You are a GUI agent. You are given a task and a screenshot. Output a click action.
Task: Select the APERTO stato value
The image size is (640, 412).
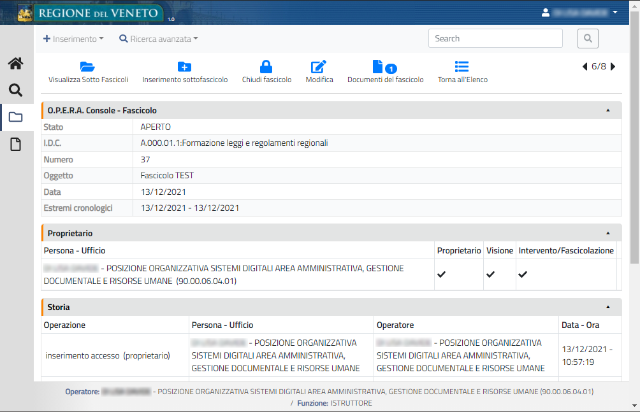156,127
